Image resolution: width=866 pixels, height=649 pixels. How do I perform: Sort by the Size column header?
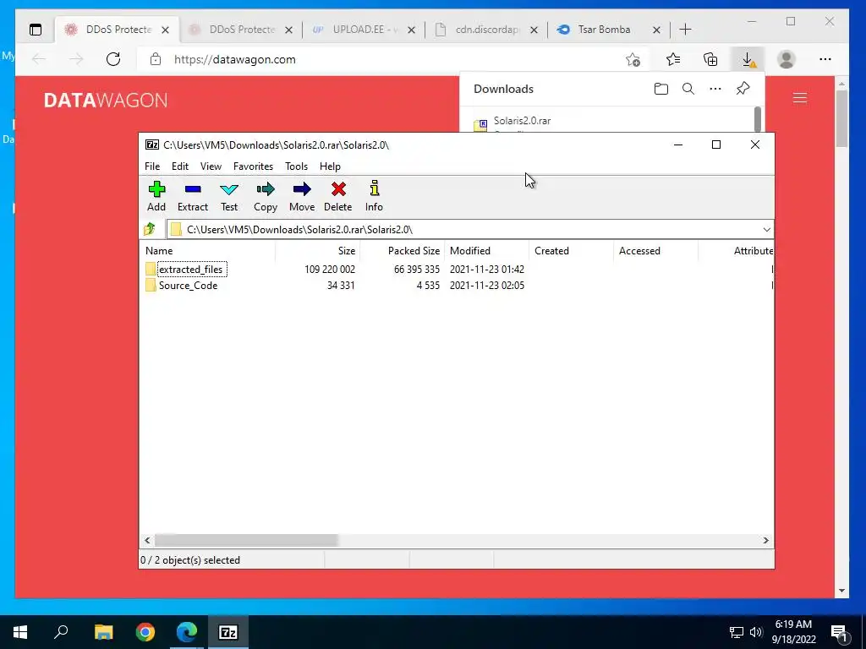318,250
